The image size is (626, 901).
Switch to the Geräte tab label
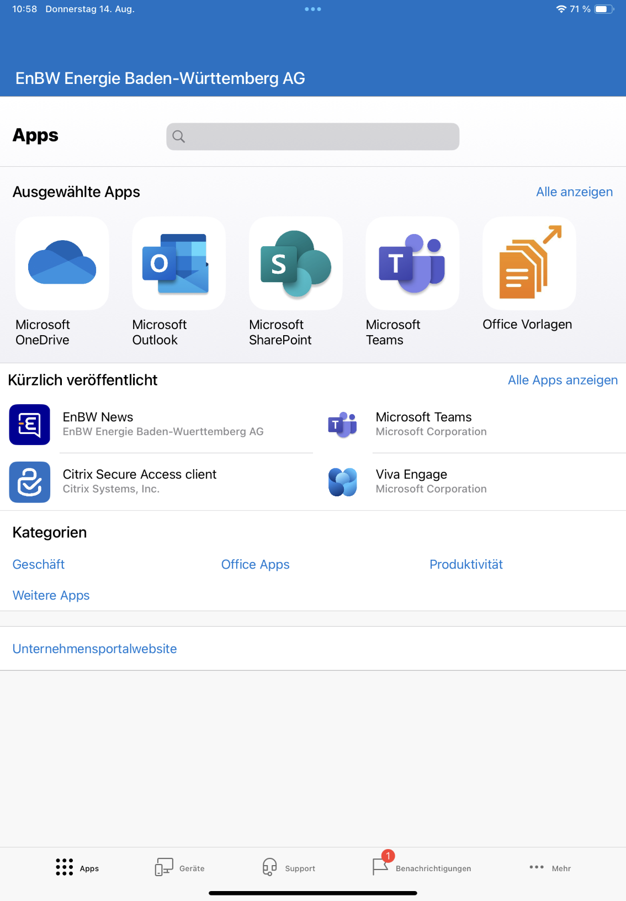coord(192,868)
